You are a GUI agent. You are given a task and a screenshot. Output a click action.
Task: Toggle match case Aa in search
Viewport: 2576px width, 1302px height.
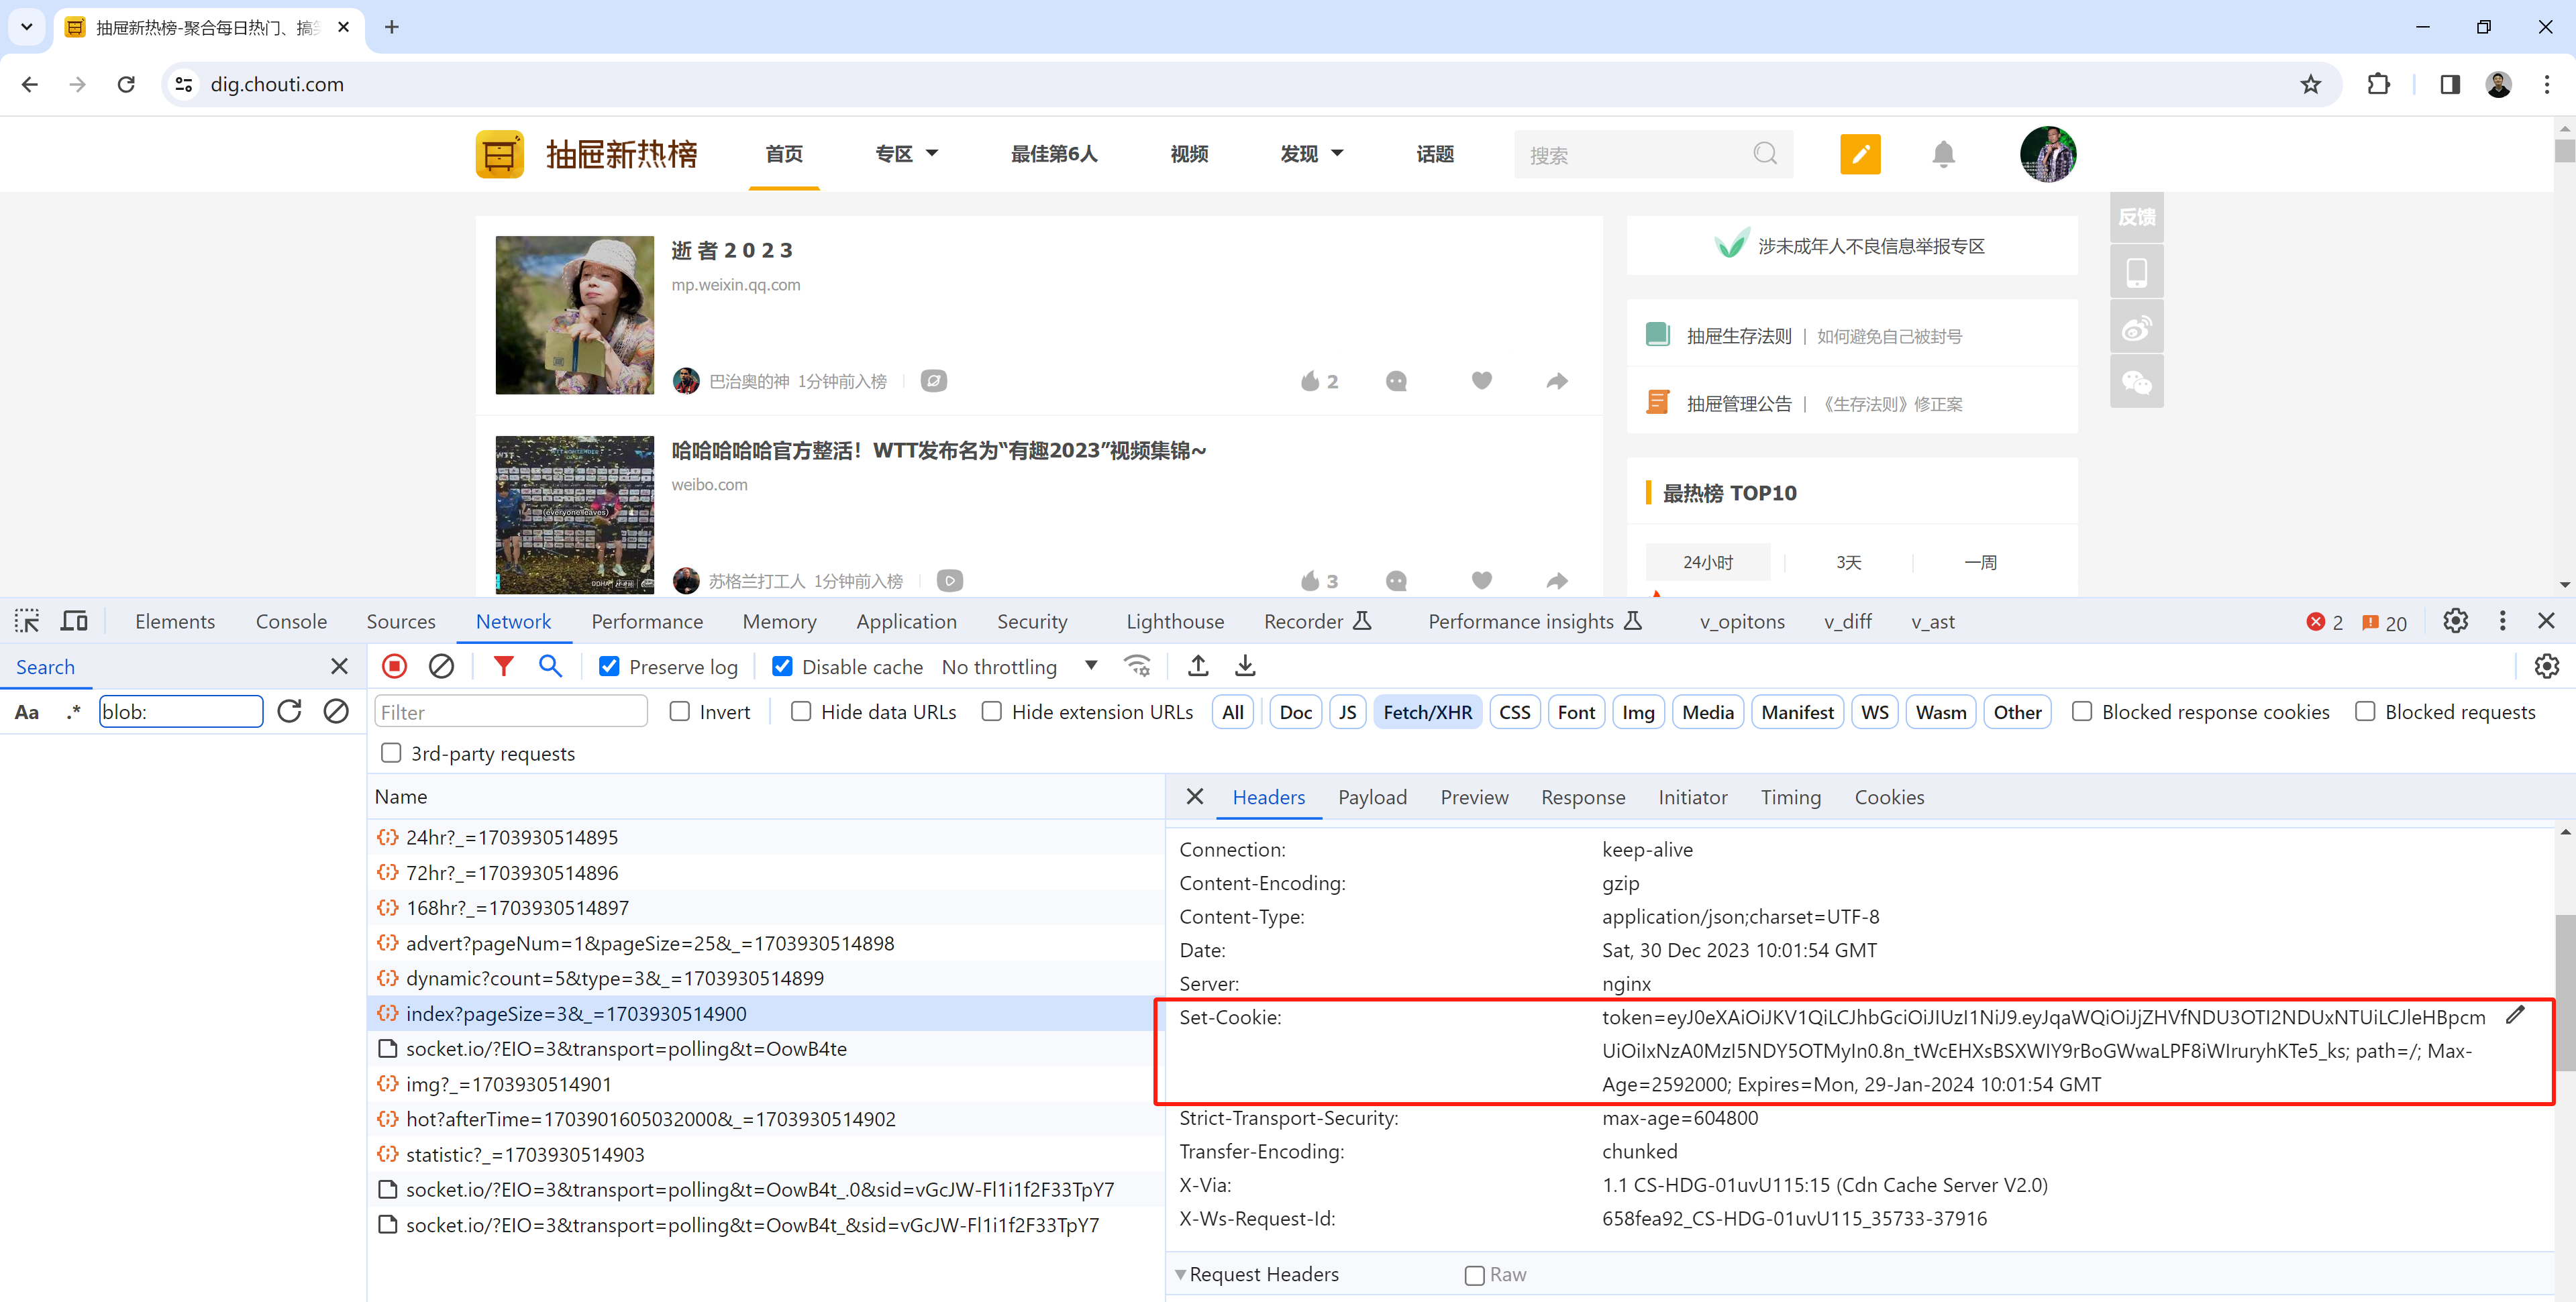[27, 712]
